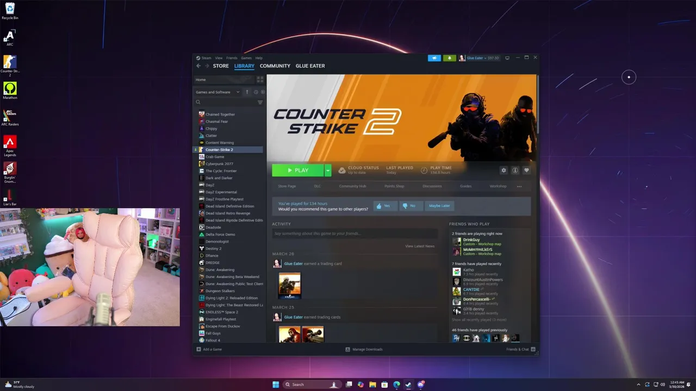Add Counter-Strike 2 to favorites heart
The width and height of the screenshot is (696, 391).
[x=526, y=170]
